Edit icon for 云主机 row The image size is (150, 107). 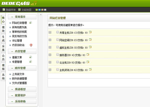(x=88, y=62)
